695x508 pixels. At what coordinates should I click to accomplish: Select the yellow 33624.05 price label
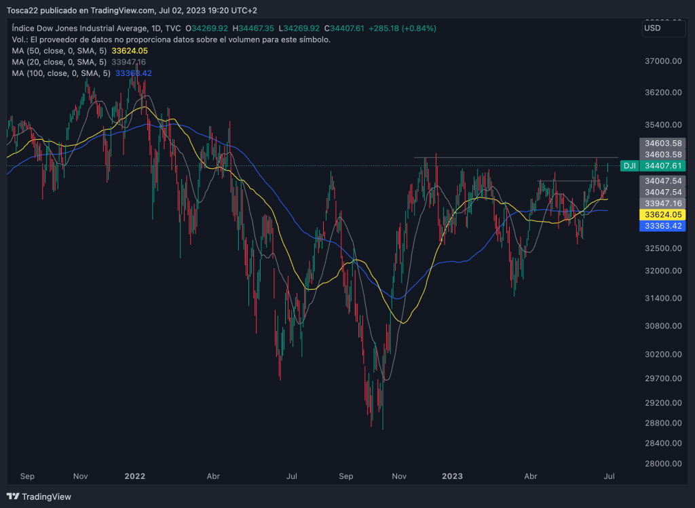pyautogui.click(x=663, y=214)
